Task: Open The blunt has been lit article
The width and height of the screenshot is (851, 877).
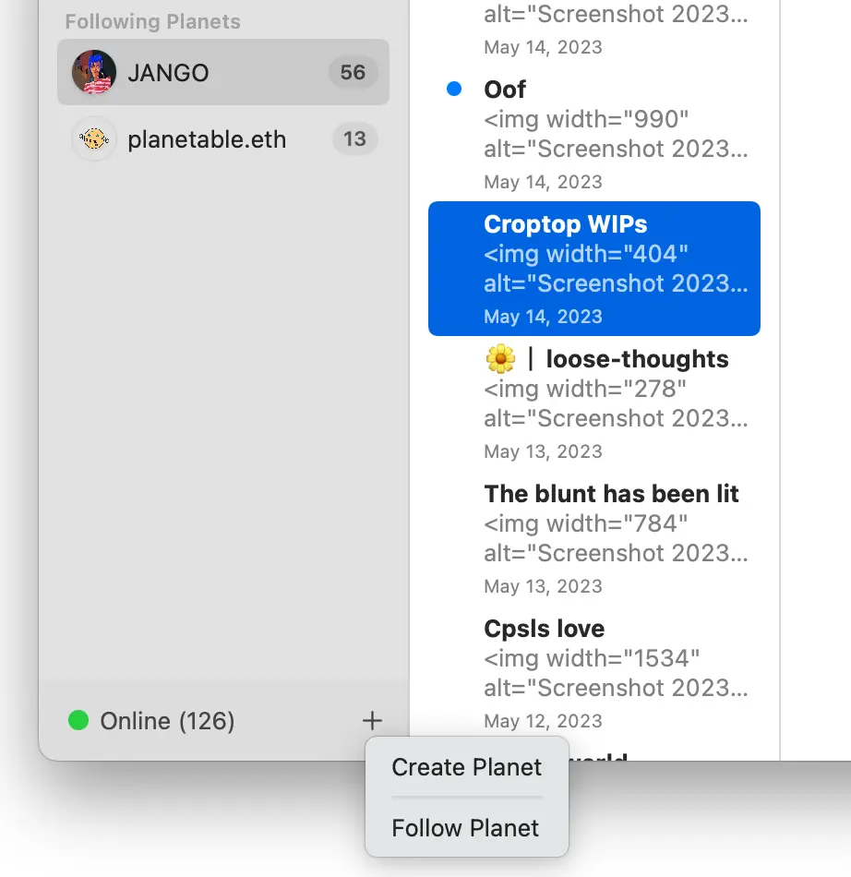Action: point(609,539)
